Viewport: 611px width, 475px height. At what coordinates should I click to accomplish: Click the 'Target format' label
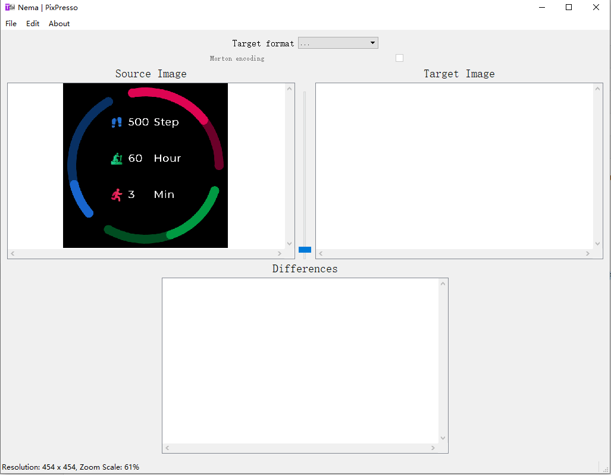click(x=263, y=43)
